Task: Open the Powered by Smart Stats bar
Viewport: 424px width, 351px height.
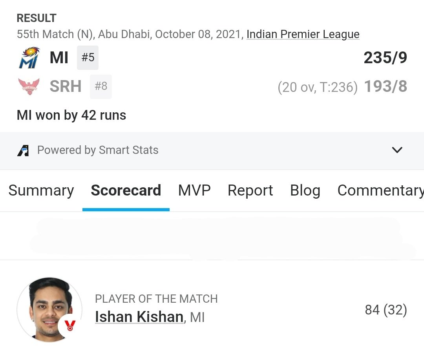Action: [x=212, y=150]
